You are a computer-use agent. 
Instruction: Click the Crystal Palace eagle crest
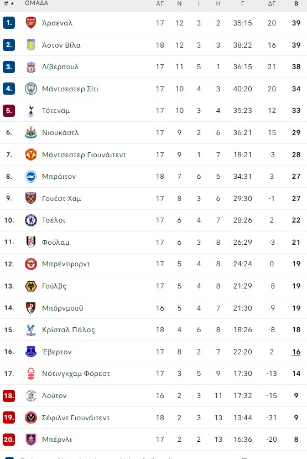pos(31,330)
